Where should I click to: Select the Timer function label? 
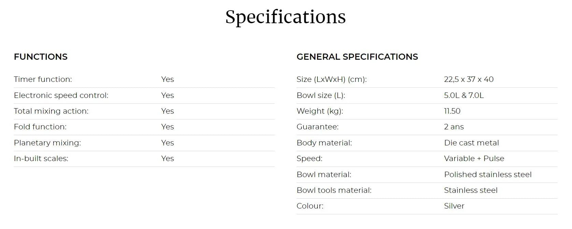[x=43, y=80]
